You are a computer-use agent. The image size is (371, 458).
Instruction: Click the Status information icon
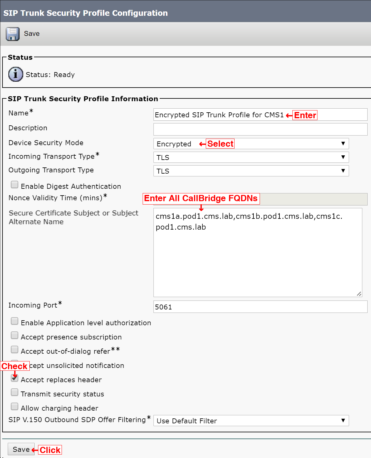pos(15,75)
